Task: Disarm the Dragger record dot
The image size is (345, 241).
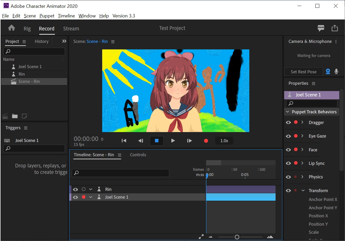Action: (296, 122)
